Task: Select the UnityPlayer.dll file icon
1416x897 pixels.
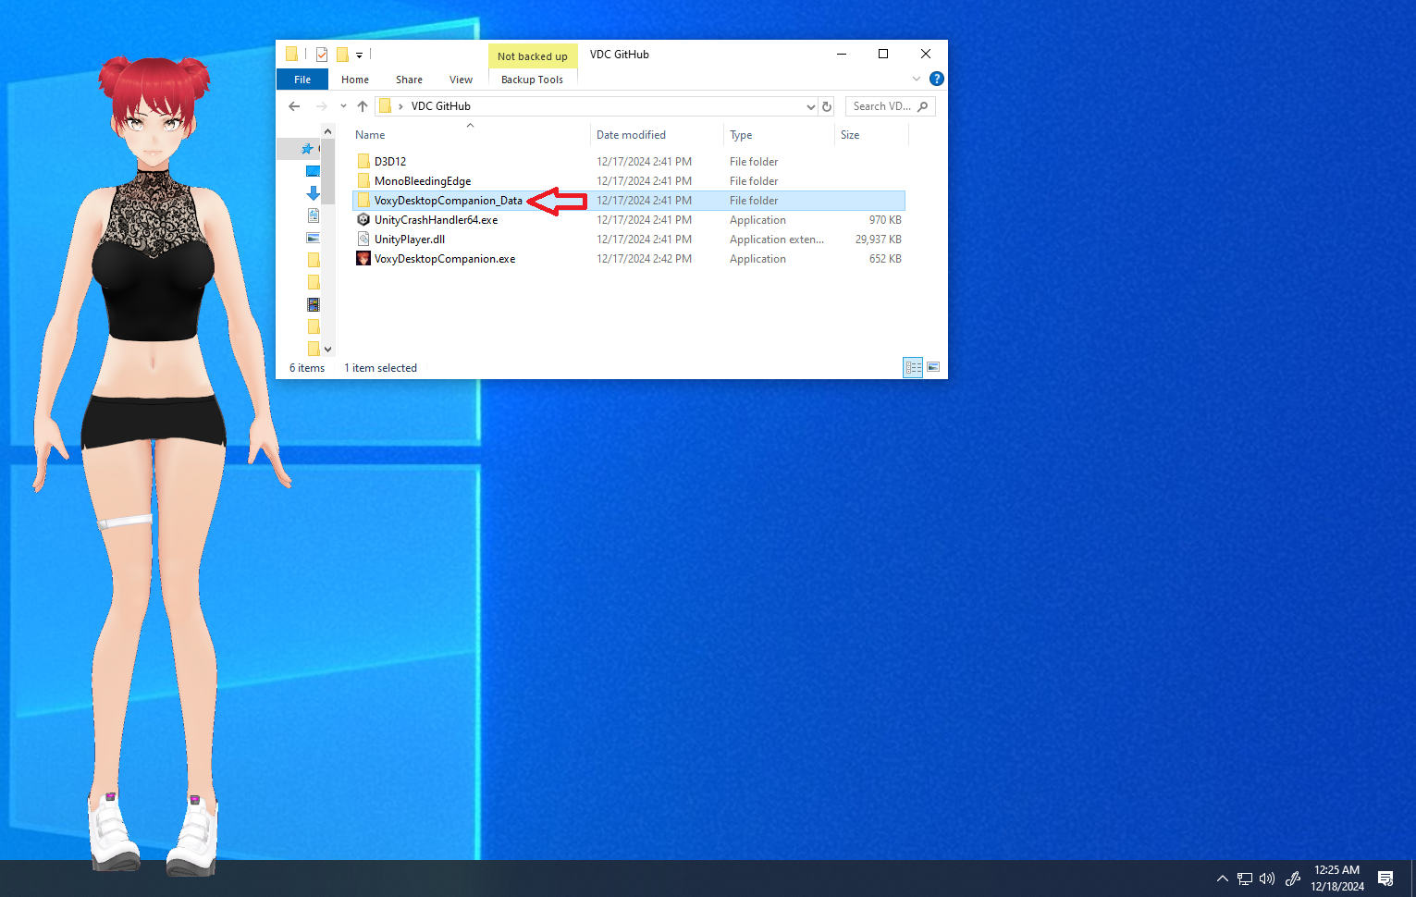Action: click(x=363, y=239)
